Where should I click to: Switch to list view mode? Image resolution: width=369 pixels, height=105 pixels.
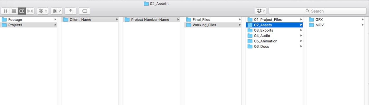14,11
